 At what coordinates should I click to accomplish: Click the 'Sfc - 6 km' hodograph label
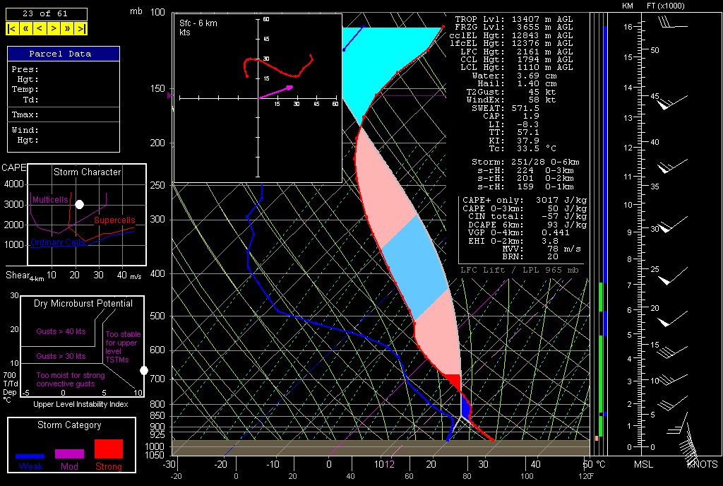(198, 23)
